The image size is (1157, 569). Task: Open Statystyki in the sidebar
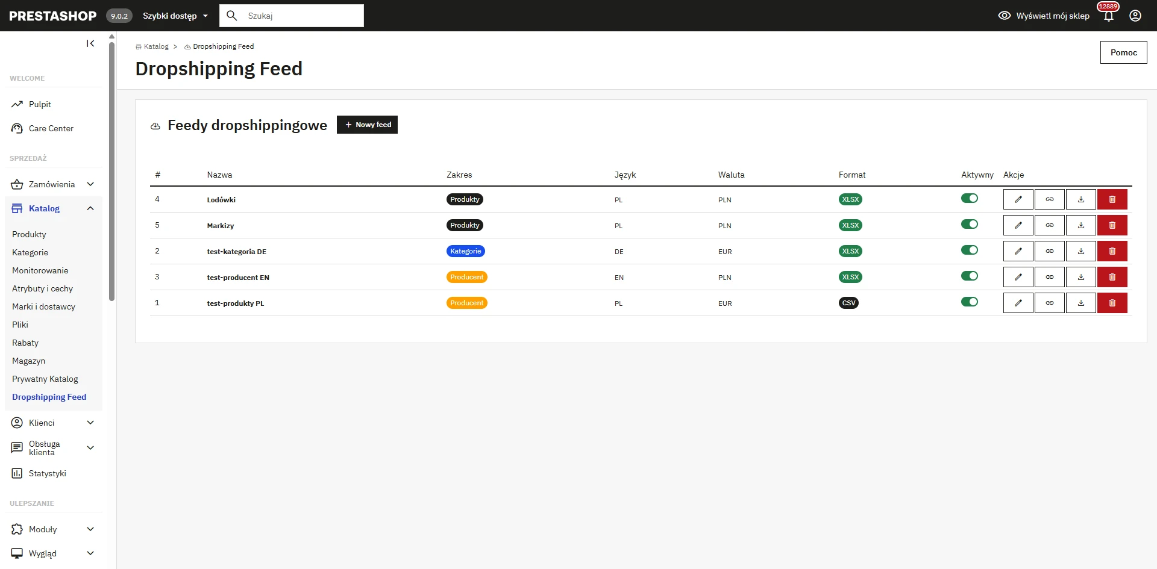47,473
